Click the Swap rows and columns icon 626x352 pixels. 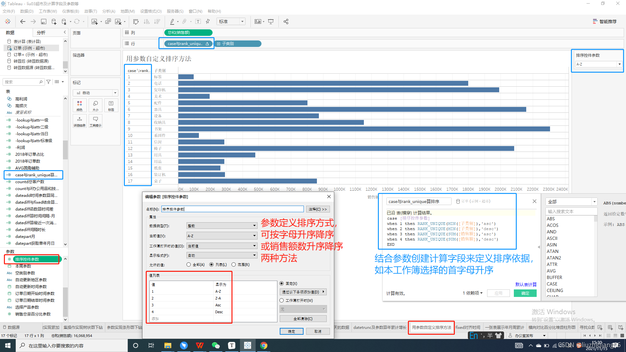136,22
